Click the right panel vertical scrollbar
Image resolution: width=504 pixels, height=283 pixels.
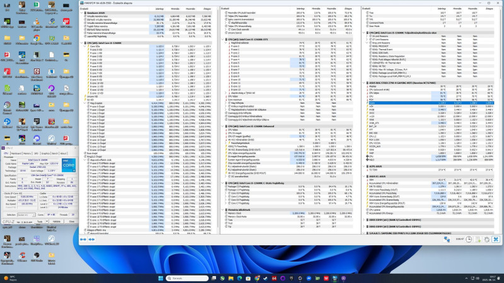point(500,120)
